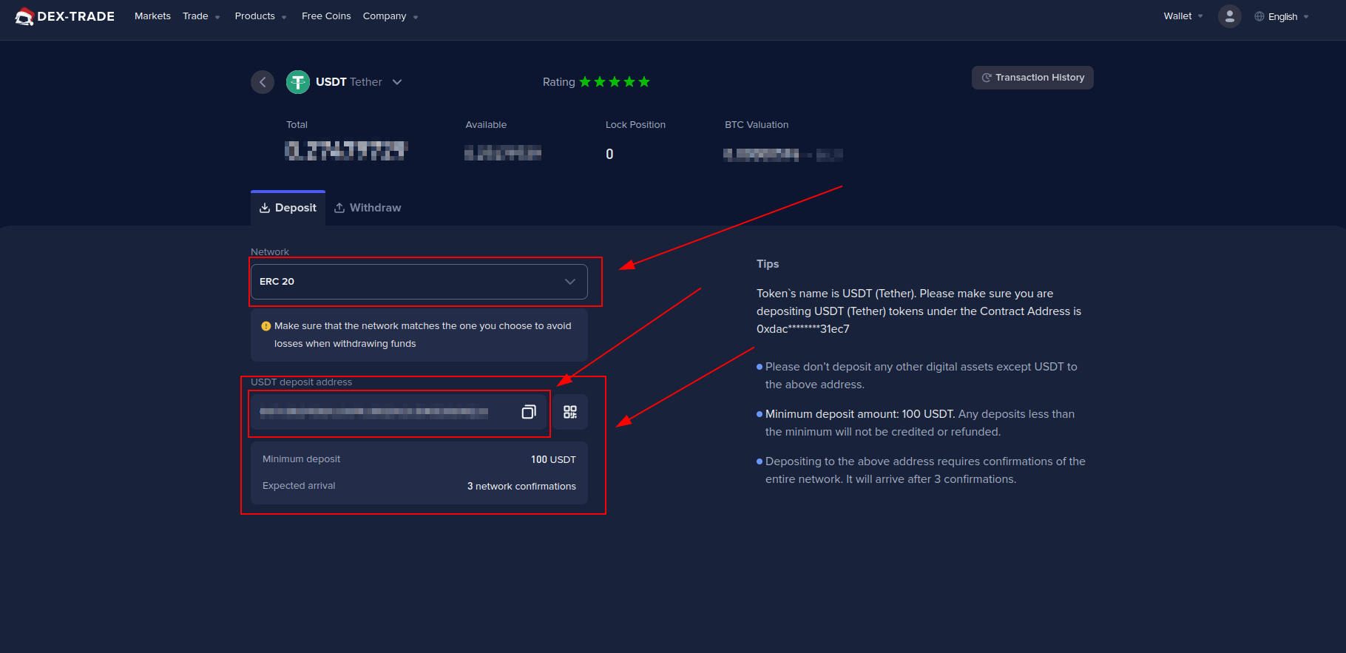Expand the Products menu
This screenshot has width=1346, height=653.
tap(260, 16)
